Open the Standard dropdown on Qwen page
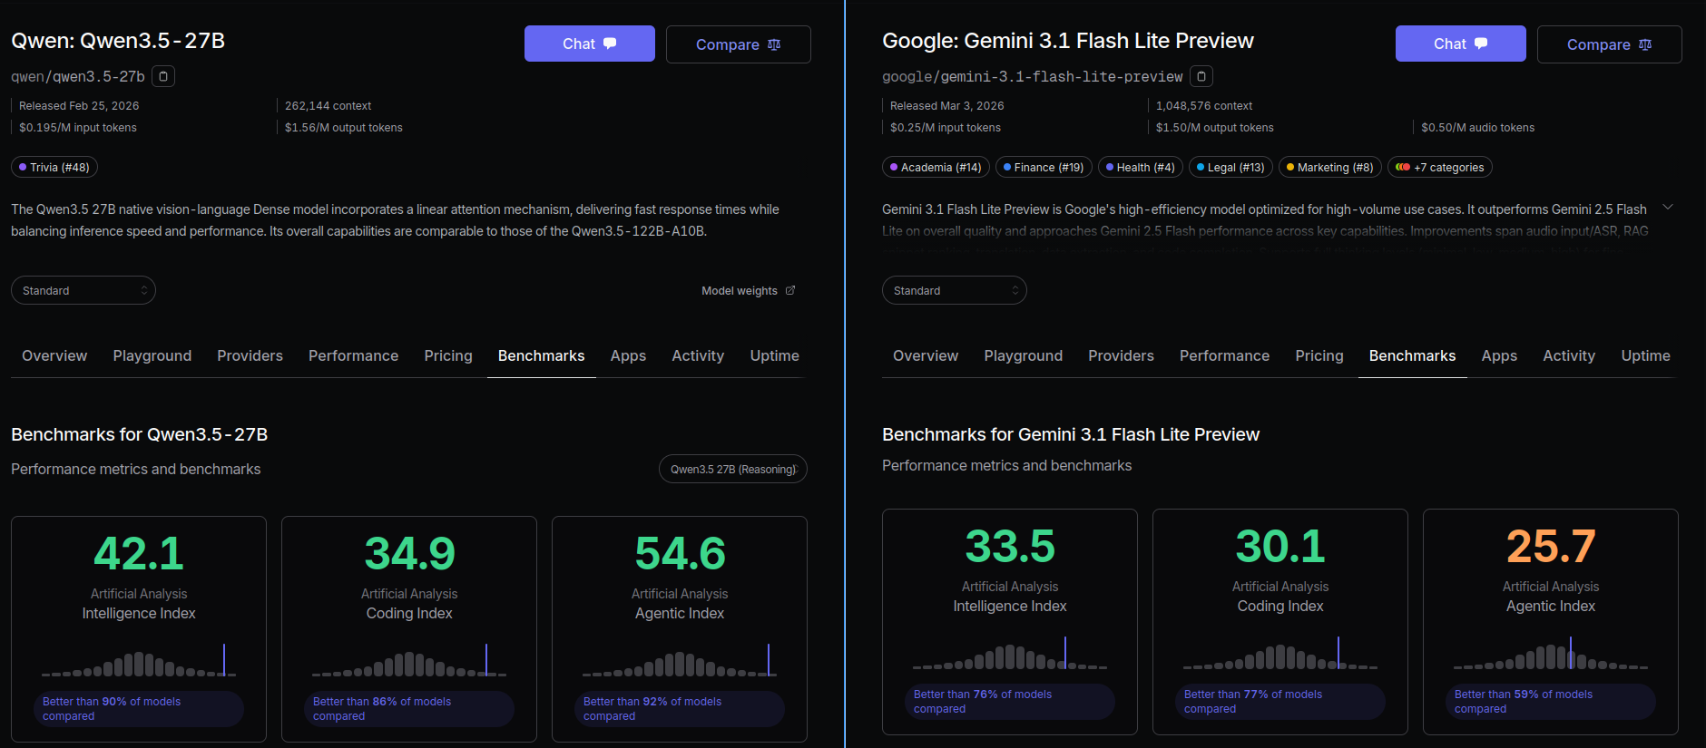This screenshot has height=748, width=1706. click(83, 290)
